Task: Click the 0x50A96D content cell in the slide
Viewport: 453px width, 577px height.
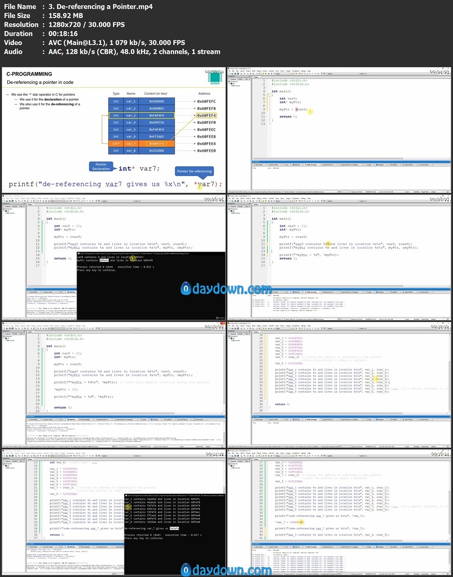Action: 156,101
